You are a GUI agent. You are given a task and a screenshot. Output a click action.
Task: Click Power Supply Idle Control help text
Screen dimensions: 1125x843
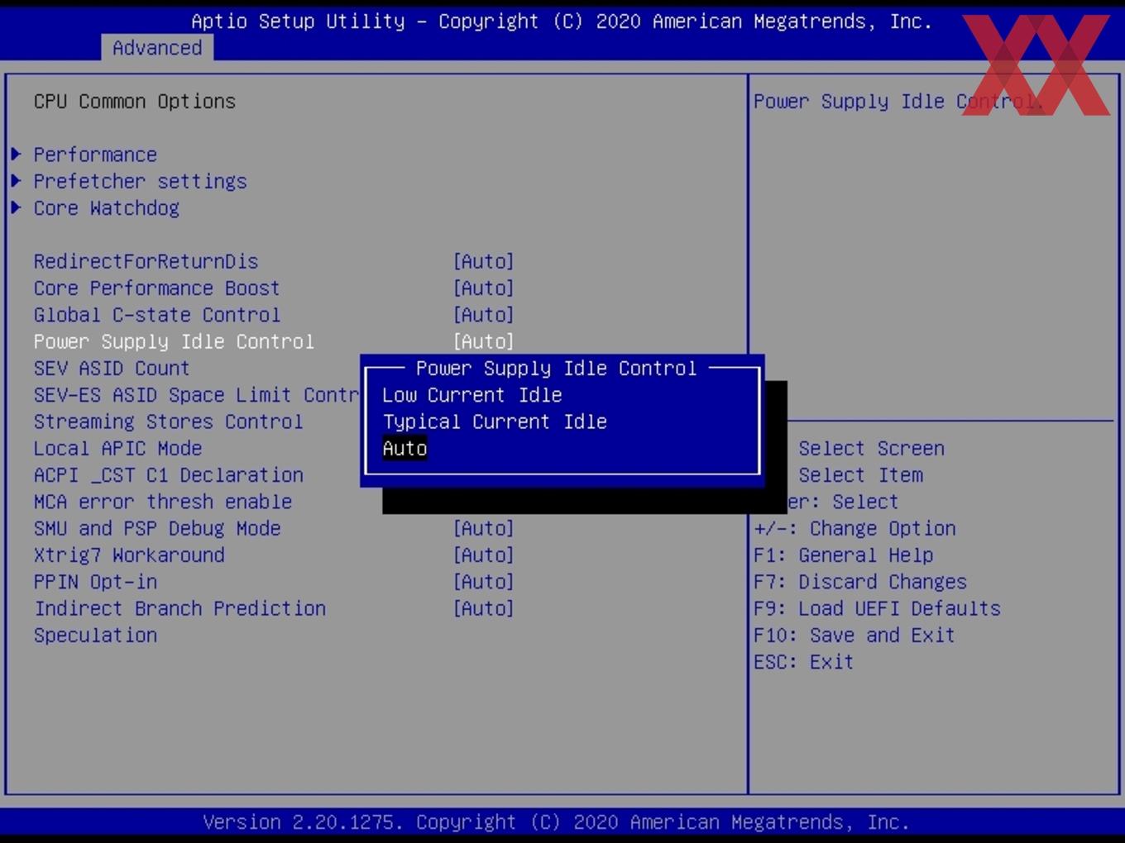pos(897,101)
